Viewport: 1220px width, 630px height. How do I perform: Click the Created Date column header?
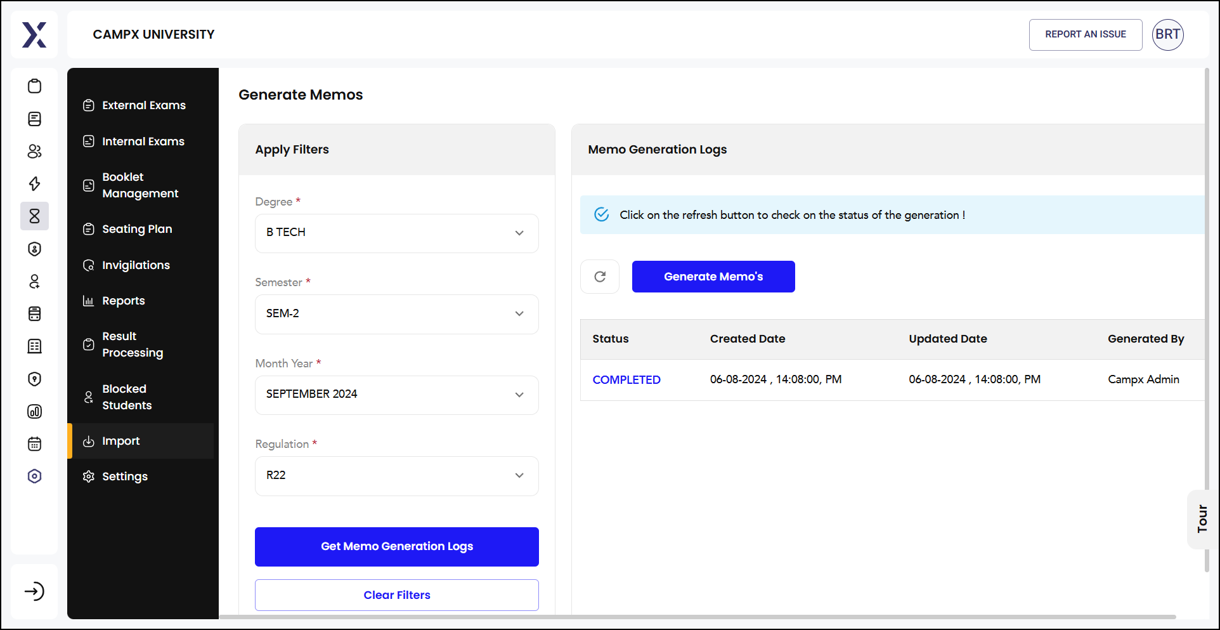(748, 339)
